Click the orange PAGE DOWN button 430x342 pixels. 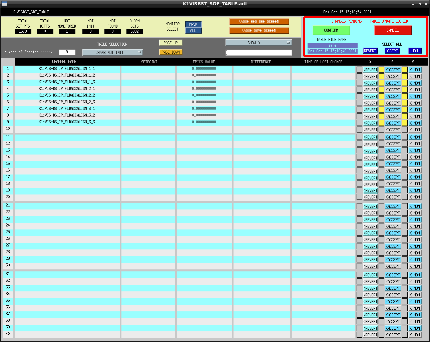pos(170,52)
